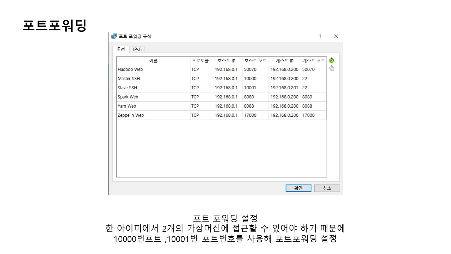Click host port 10001 of Slave SSH
Viewport: 451px width, 254px height.
tap(255, 88)
